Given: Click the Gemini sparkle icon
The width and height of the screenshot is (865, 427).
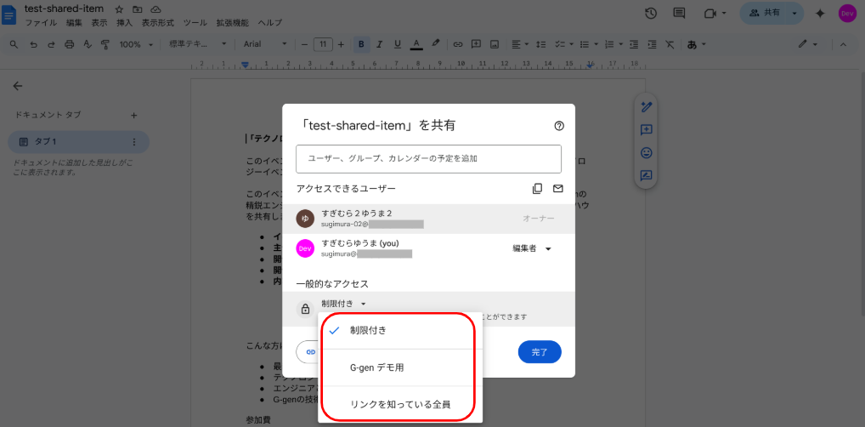Looking at the screenshot, I should (x=820, y=14).
